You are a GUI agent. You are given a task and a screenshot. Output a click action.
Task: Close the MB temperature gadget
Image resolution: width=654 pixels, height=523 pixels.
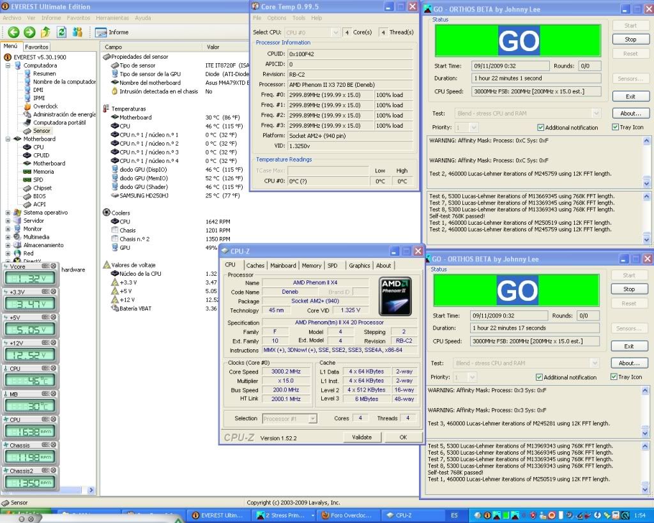(54, 394)
